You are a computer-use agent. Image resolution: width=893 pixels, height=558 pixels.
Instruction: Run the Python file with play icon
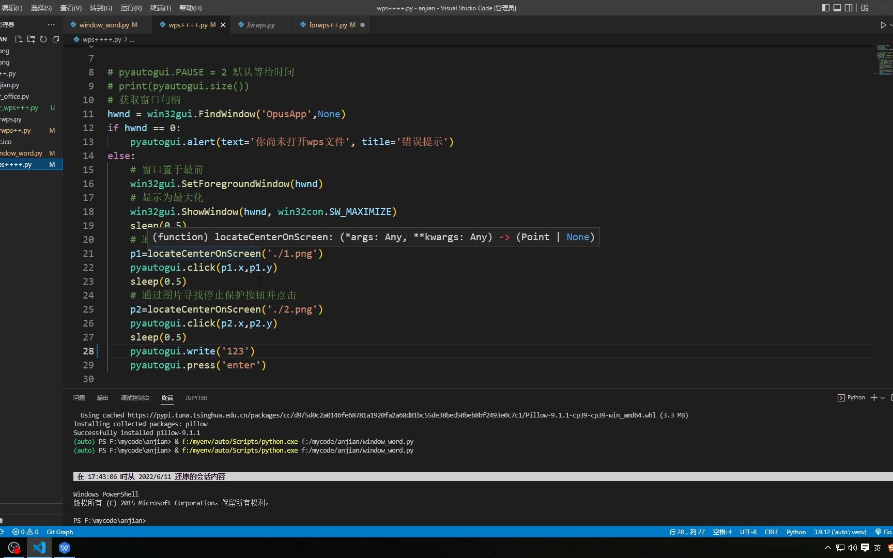point(883,25)
